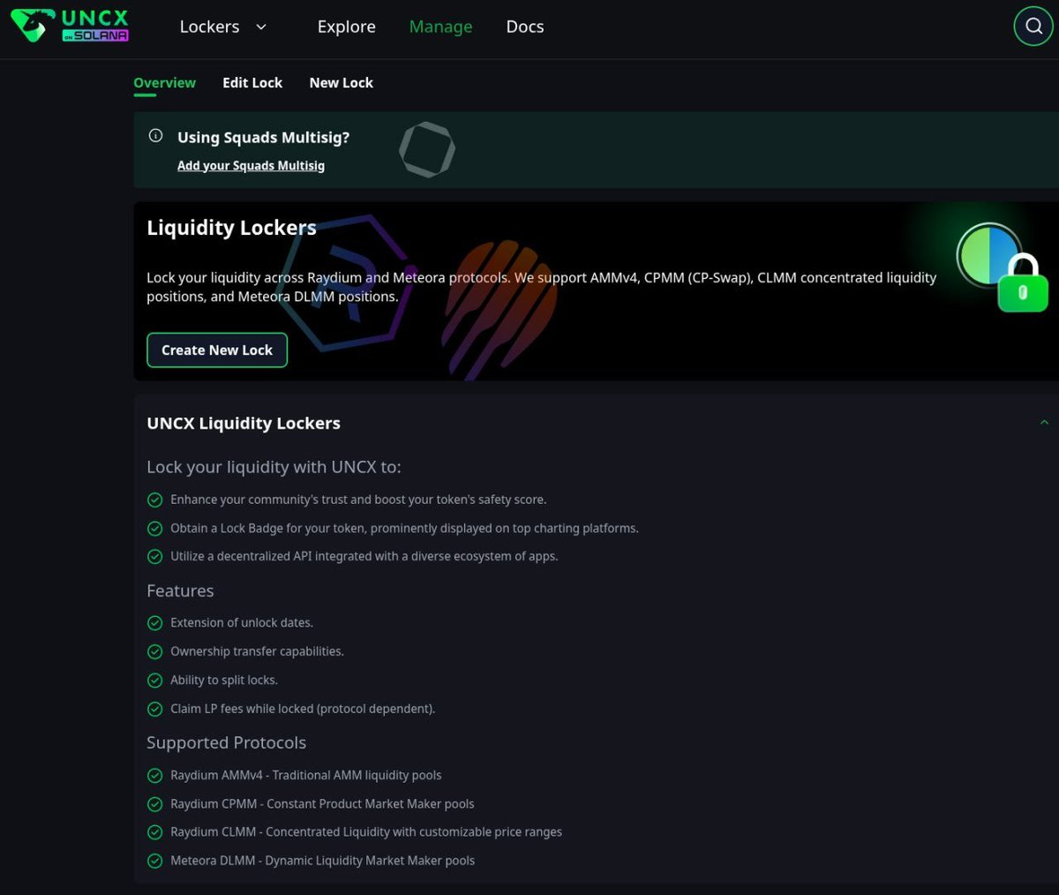1059x895 pixels.
Task: Click "Raydium AMMv4 - Traditional AMM liquidity pools"
Action: [x=306, y=776]
